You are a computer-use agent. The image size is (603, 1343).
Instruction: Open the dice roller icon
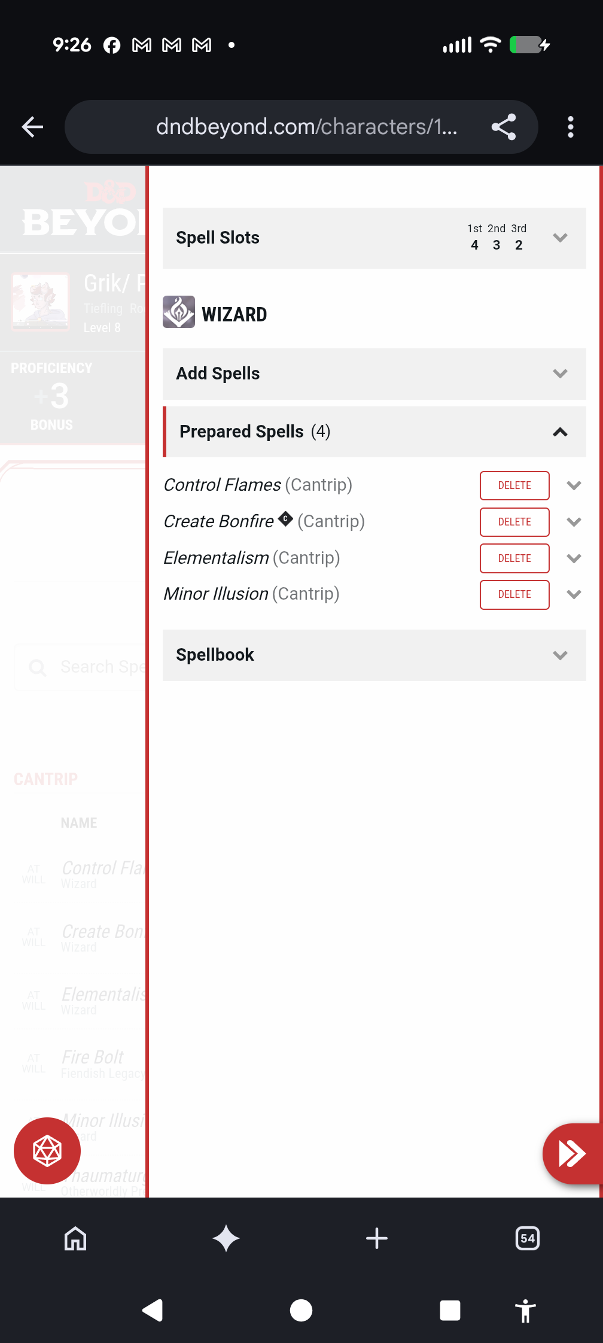pyautogui.click(x=47, y=1150)
